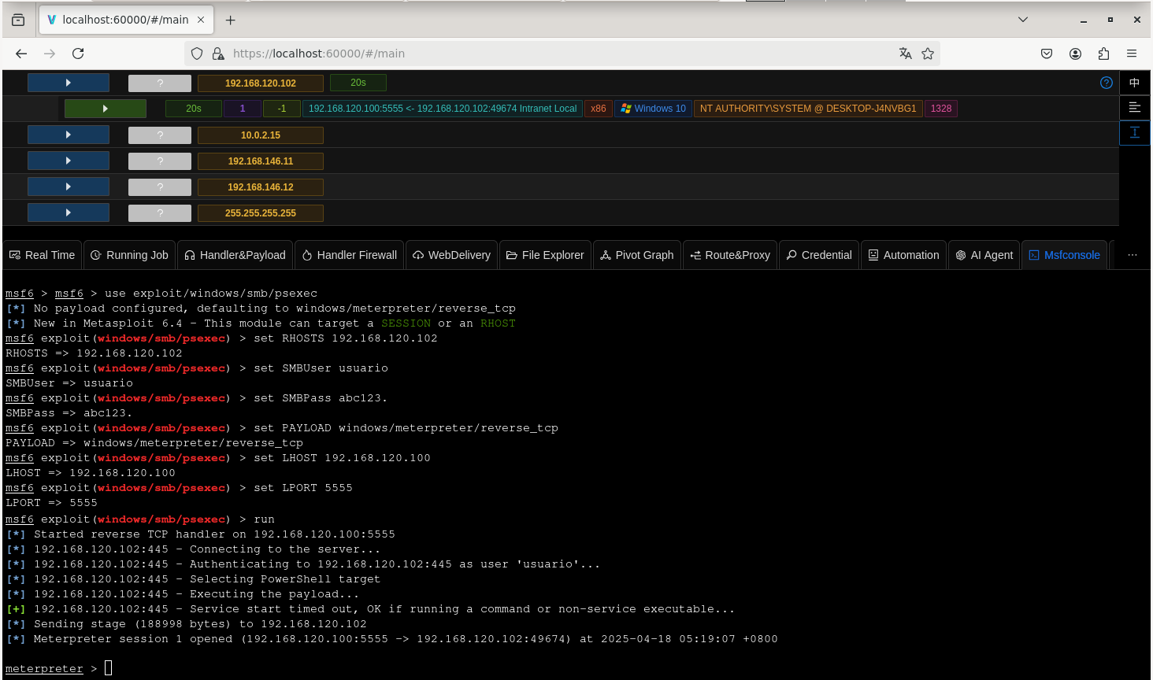
Task: Expand the host menu for 10.0.2.15
Action: (69, 135)
